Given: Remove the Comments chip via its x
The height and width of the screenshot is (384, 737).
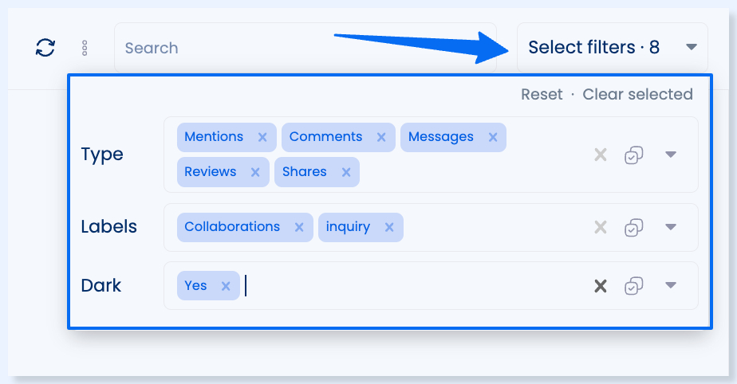Looking at the screenshot, I should 381,137.
